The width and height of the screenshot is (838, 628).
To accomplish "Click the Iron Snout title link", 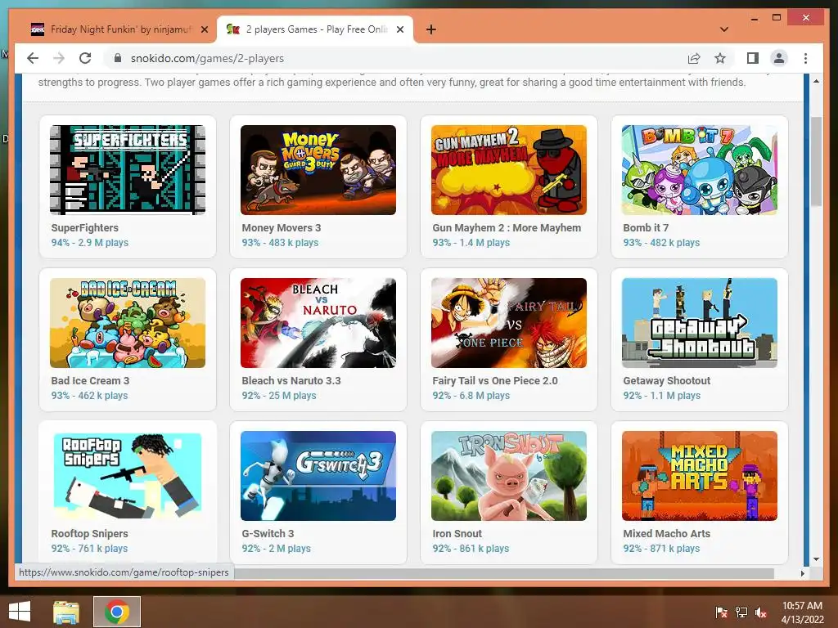I will pyautogui.click(x=457, y=533).
